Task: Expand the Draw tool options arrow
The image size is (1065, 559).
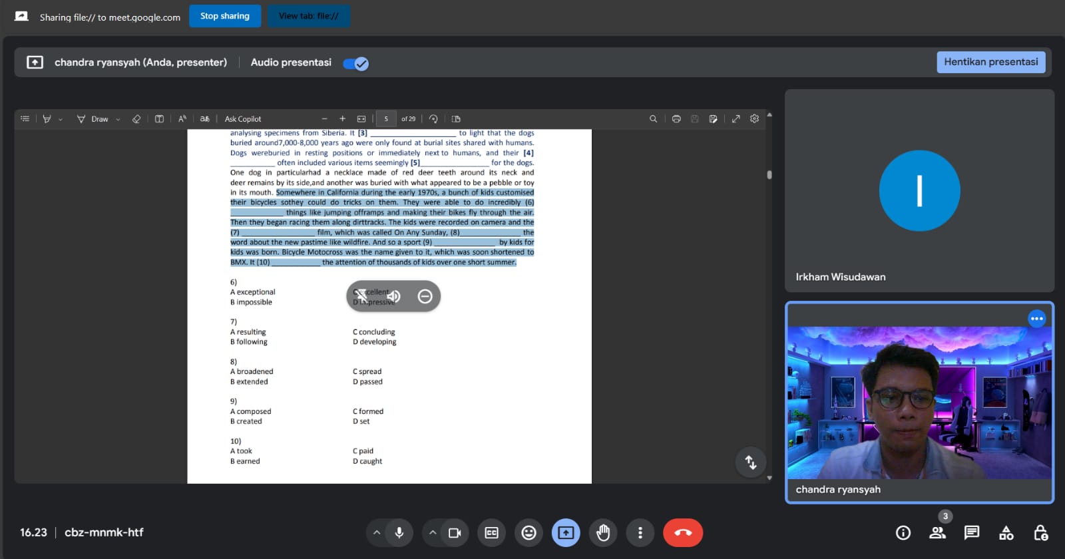Action: pyautogui.click(x=118, y=119)
